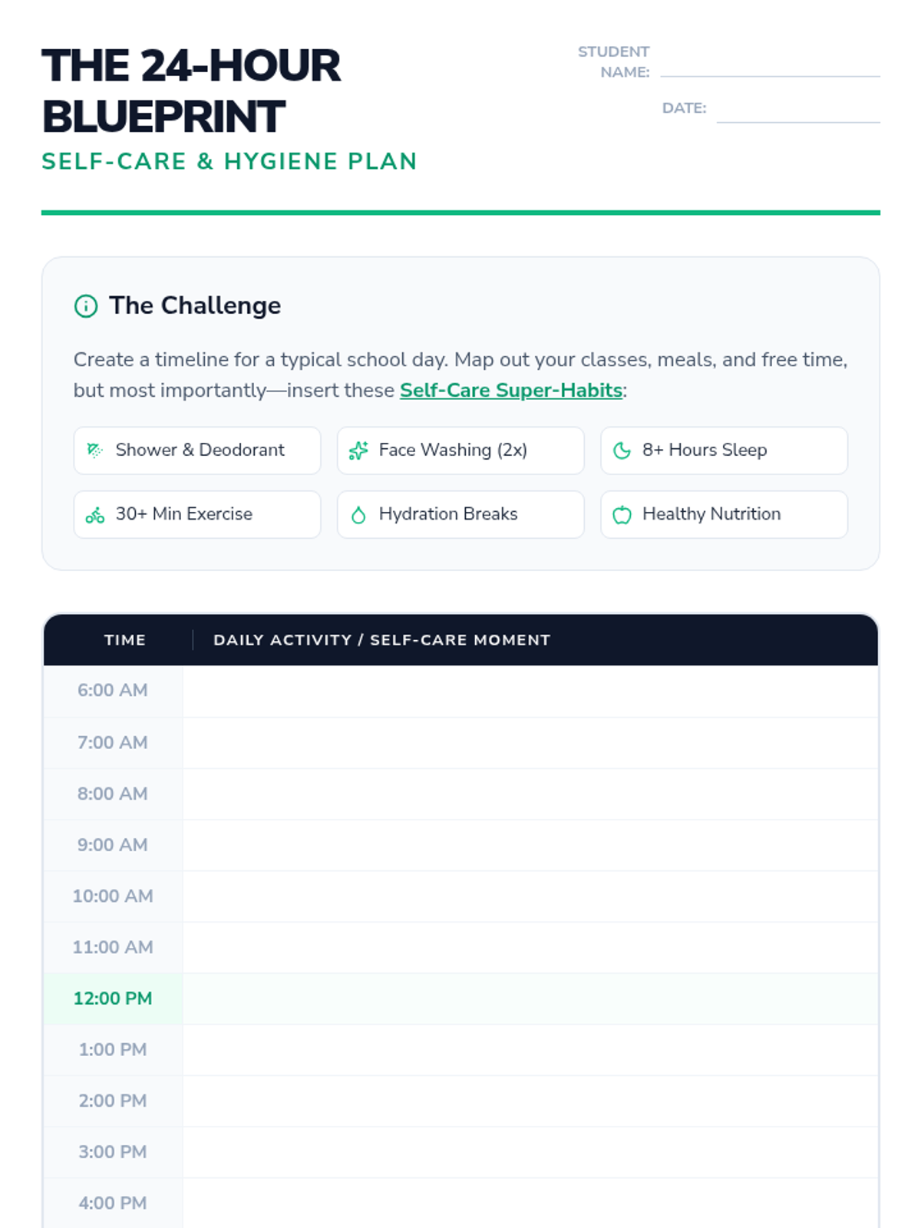Select the Hydration Breaks habit chip
Screen dimensions: 921x1228
460,514
